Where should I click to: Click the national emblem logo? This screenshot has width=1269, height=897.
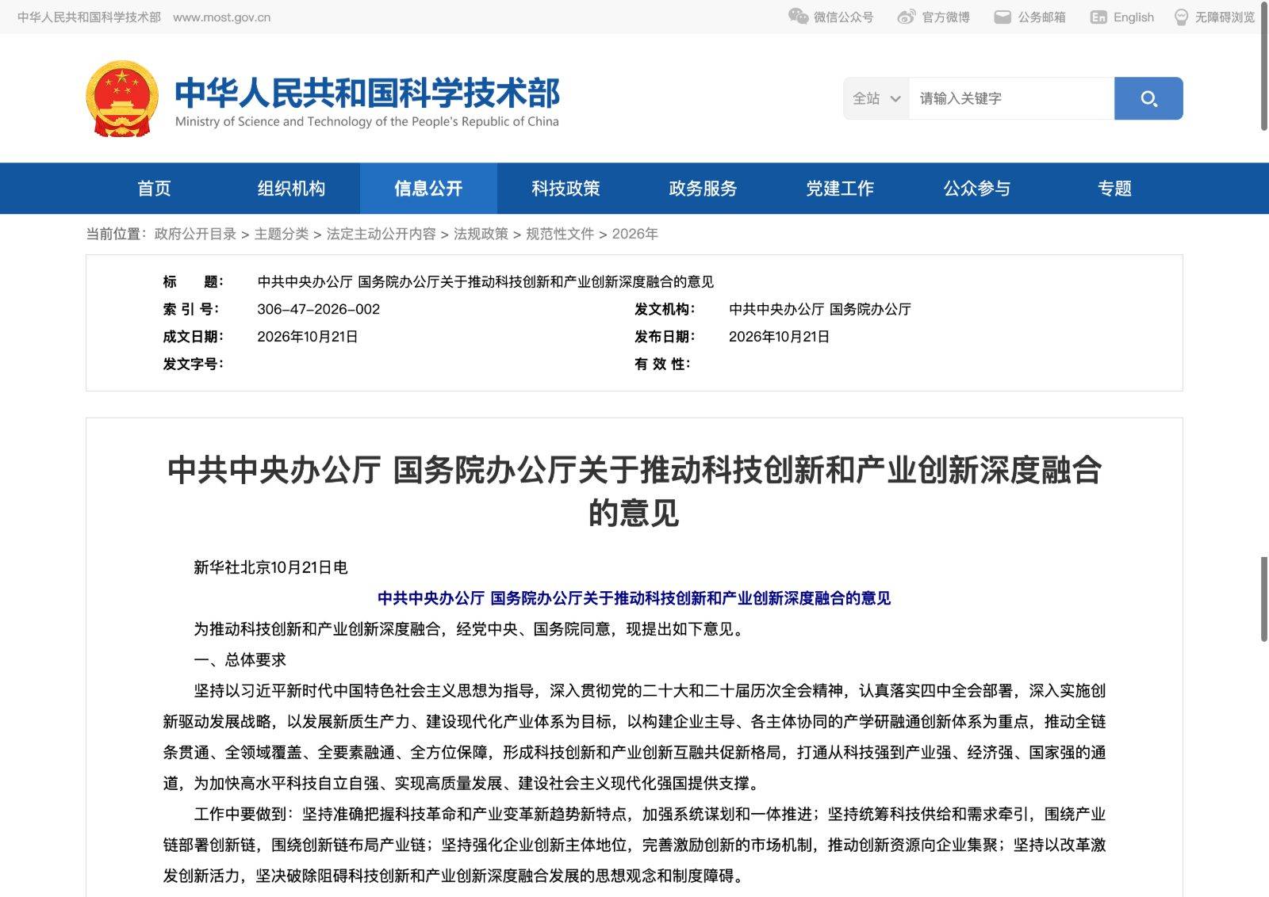click(x=122, y=99)
